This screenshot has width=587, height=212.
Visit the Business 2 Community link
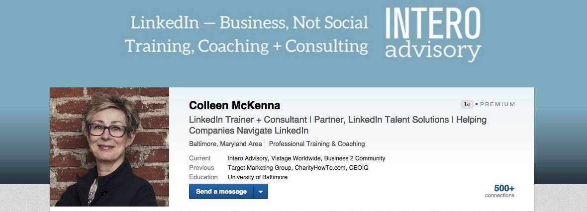[355, 158]
